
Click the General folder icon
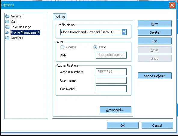(x=7, y=16)
